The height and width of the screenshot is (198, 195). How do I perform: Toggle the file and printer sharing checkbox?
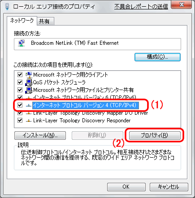[x=20, y=90]
